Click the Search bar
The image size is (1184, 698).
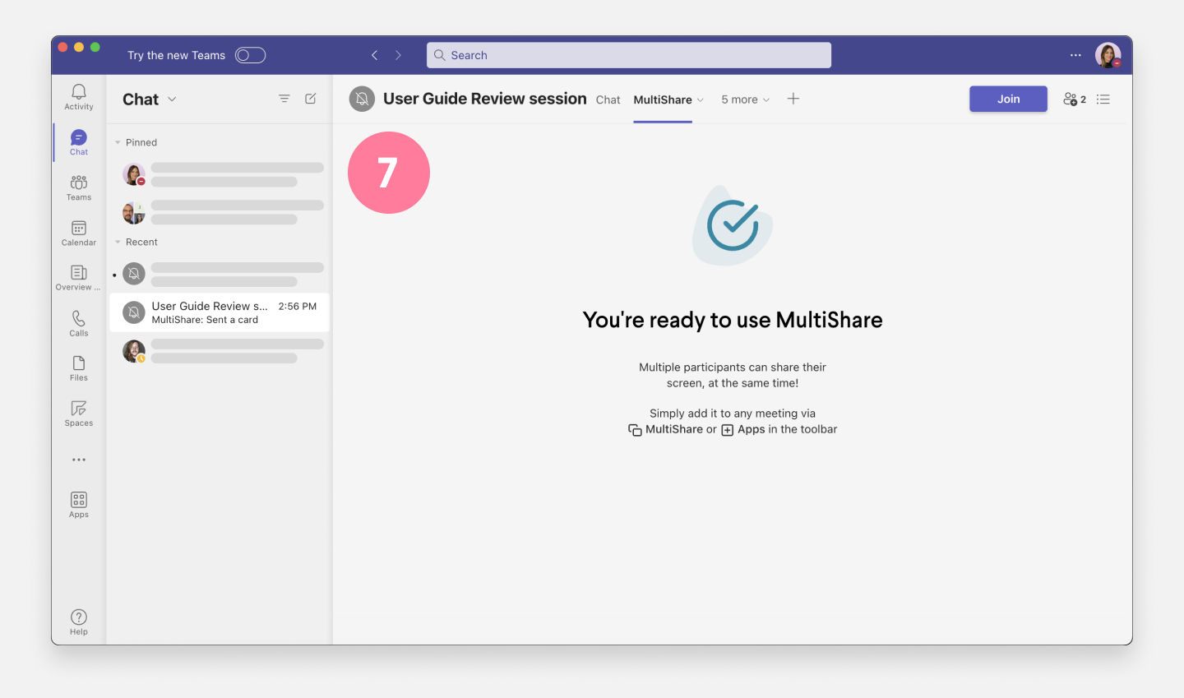pyautogui.click(x=629, y=55)
